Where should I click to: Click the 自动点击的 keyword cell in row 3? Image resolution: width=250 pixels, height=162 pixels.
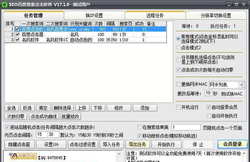tap(81, 40)
